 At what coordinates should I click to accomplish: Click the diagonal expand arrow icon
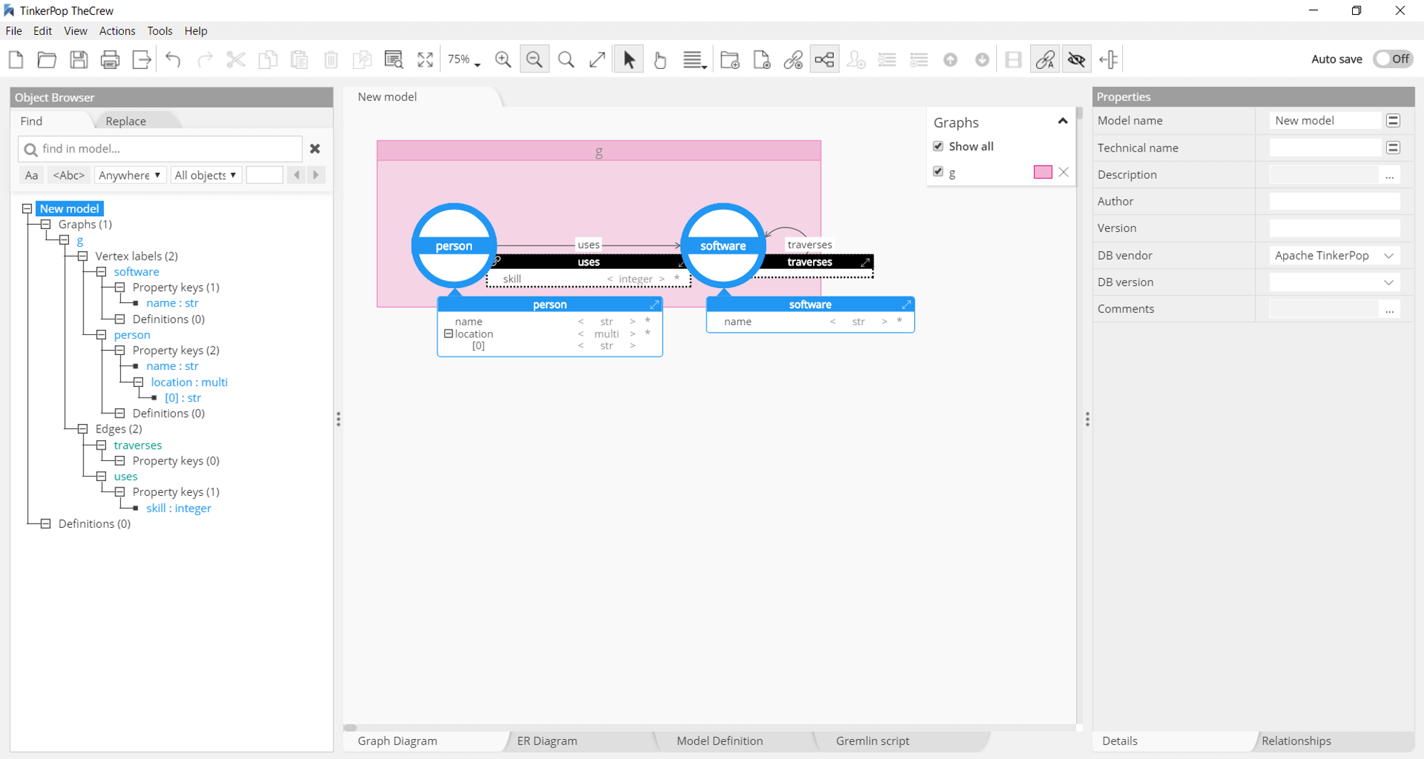click(597, 60)
